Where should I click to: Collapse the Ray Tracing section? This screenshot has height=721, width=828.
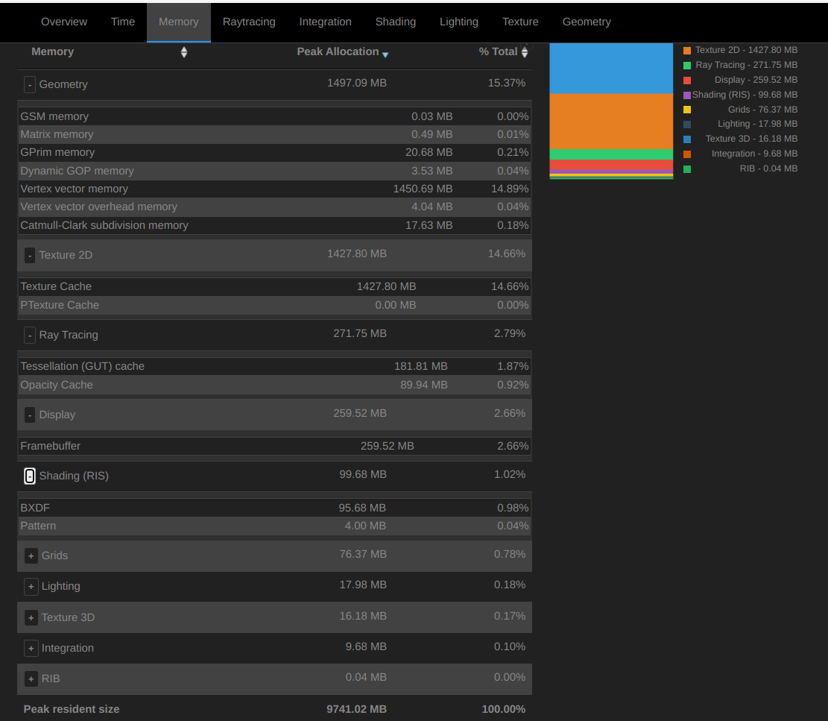[30, 335]
